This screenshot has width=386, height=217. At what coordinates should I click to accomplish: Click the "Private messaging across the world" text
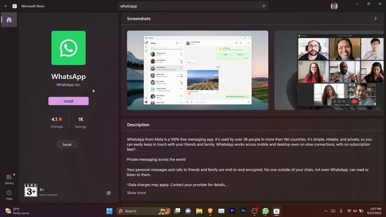(156, 159)
